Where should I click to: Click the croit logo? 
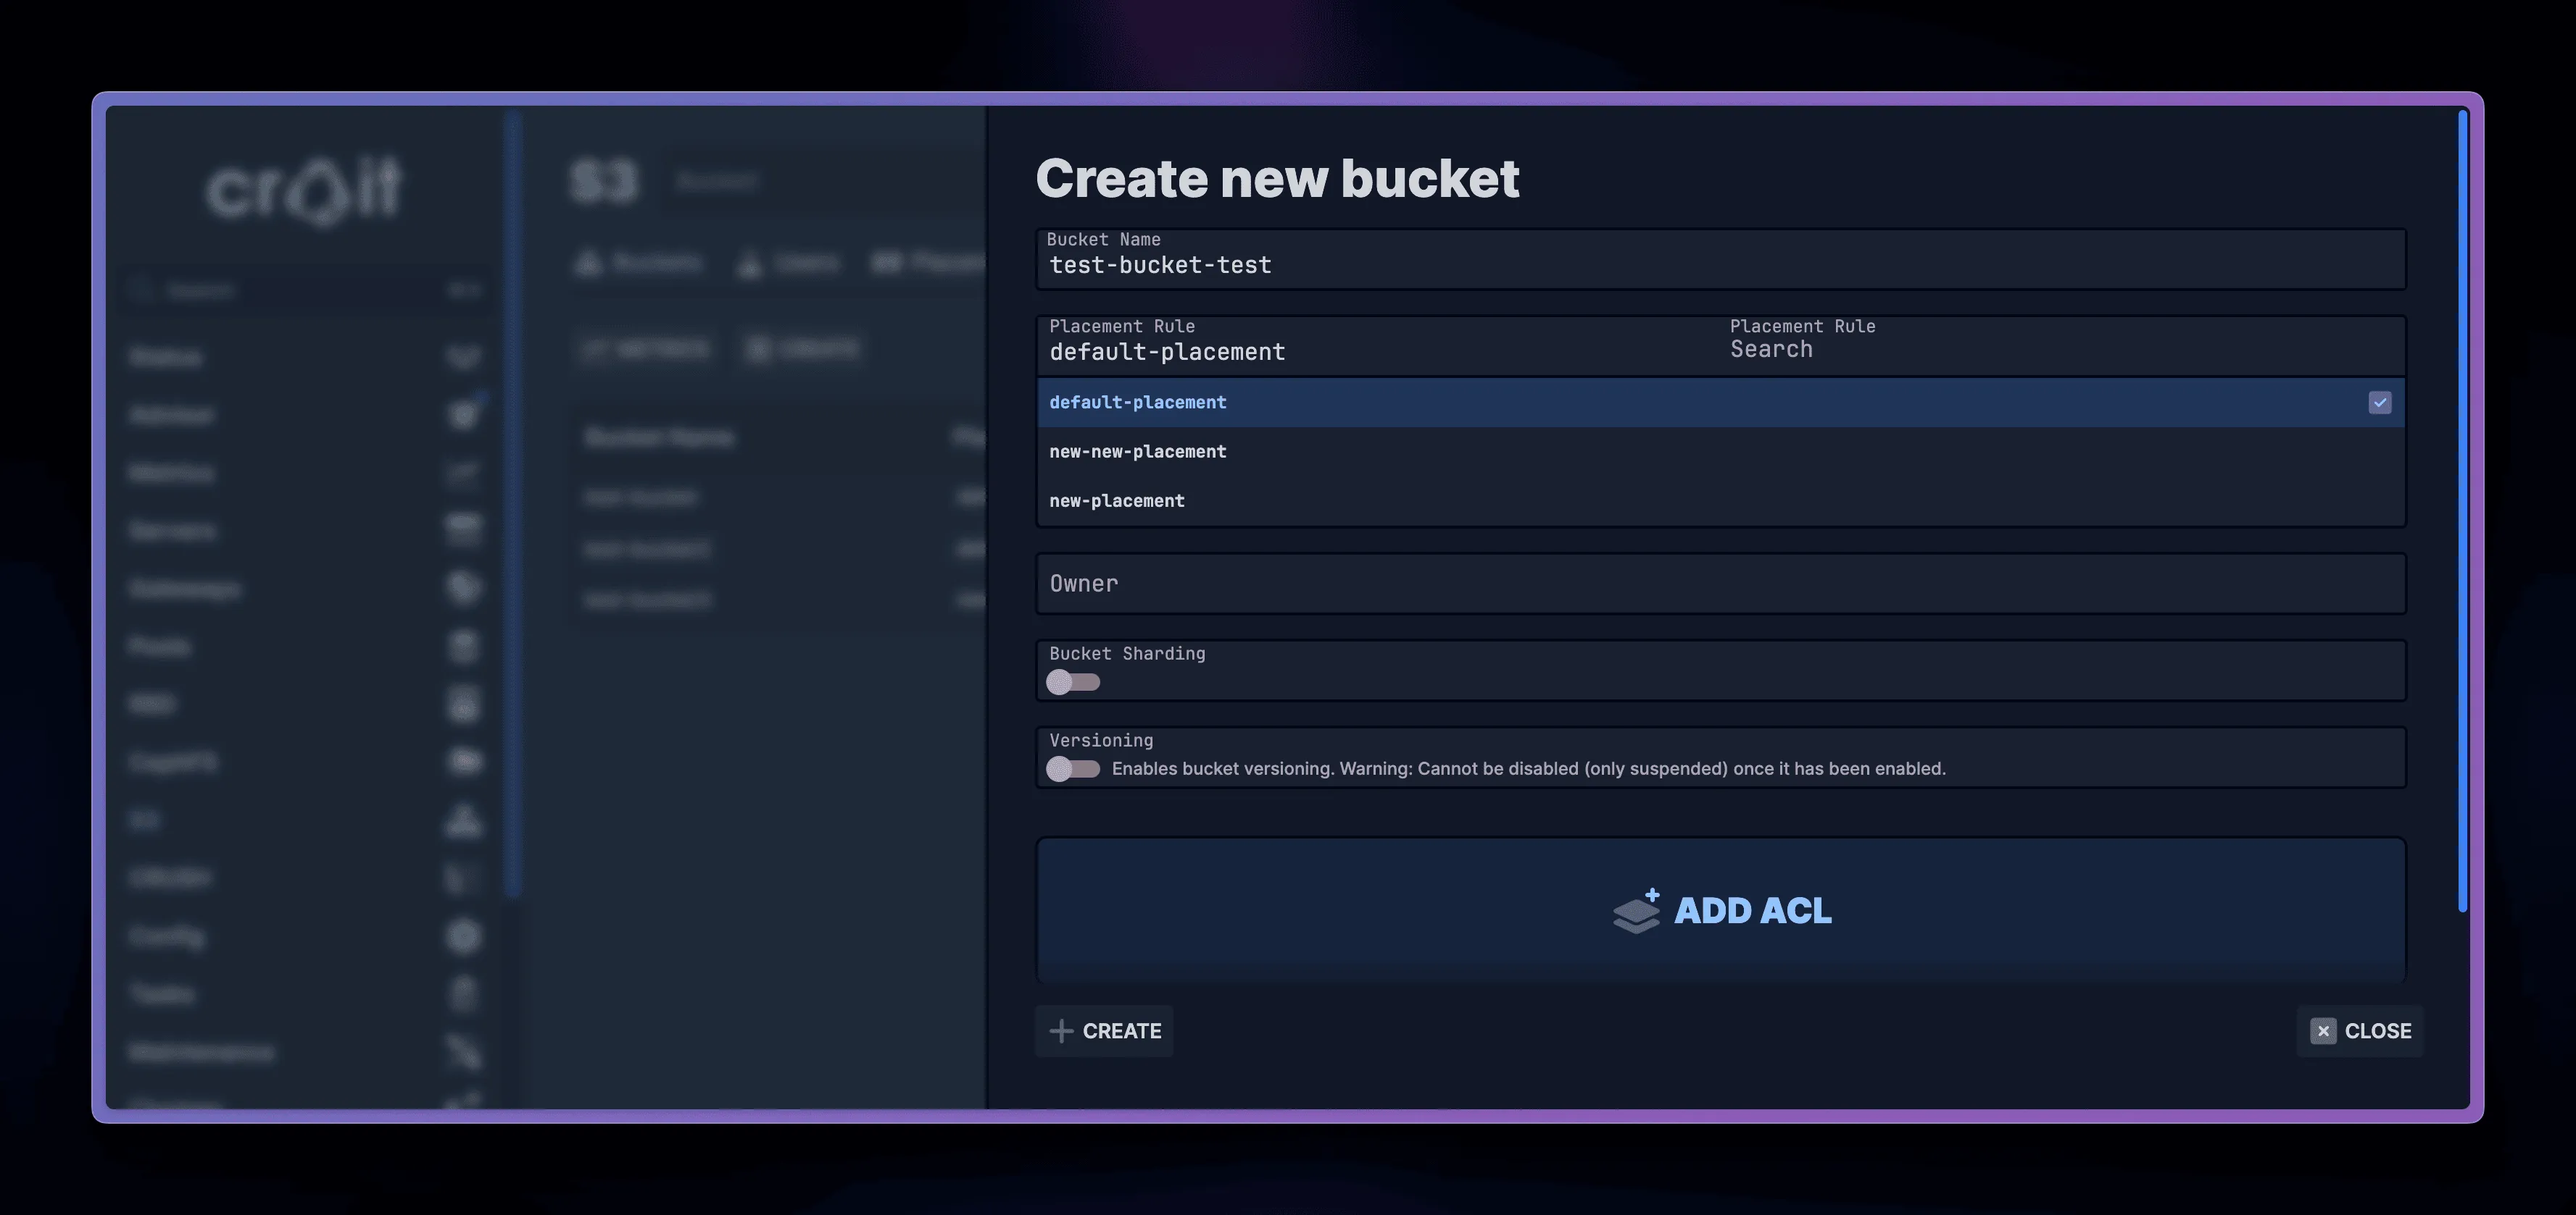[304, 189]
